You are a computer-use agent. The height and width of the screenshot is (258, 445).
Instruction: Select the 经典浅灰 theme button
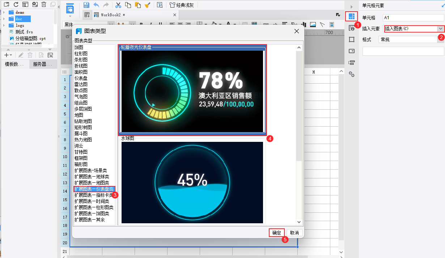tap(182, 5)
